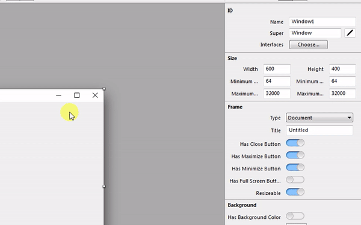Viewport: 361px width, 225px height.
Task: Click the Interfaces label
Action: coord(272,44)
